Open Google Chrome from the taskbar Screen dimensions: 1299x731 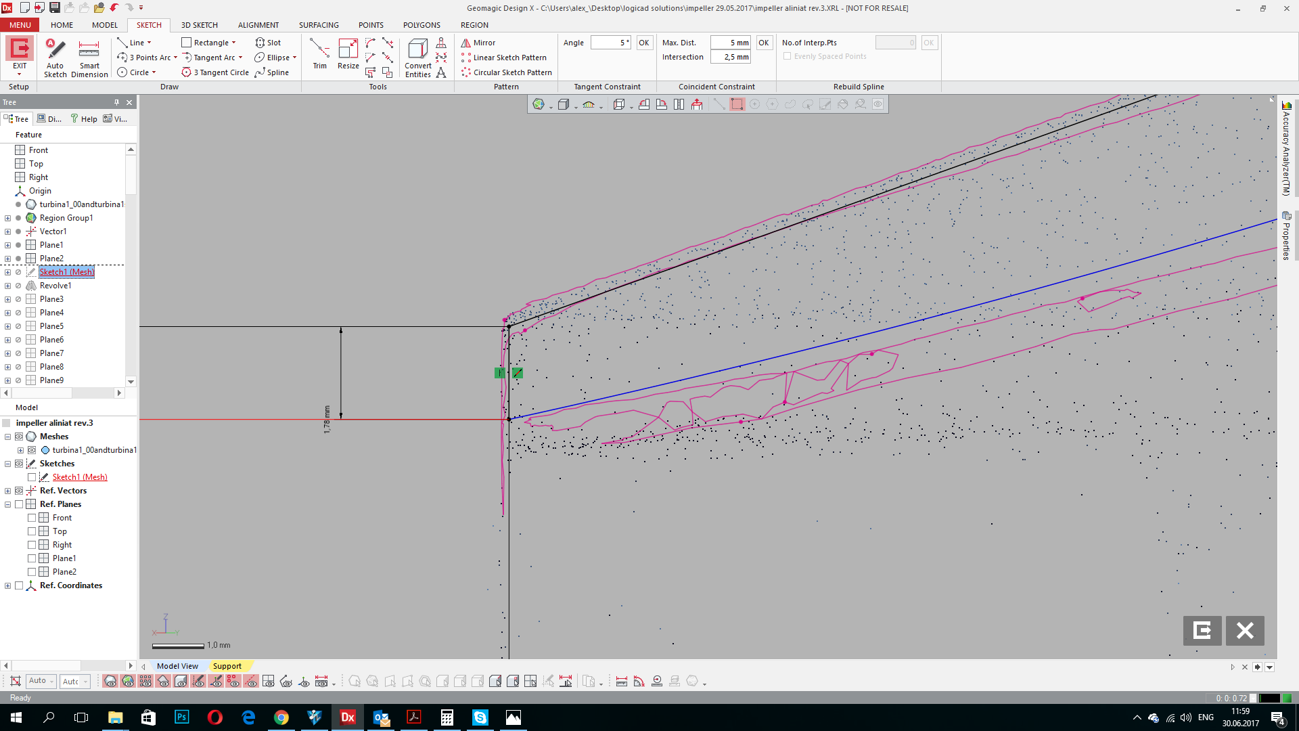pos(281,717)
